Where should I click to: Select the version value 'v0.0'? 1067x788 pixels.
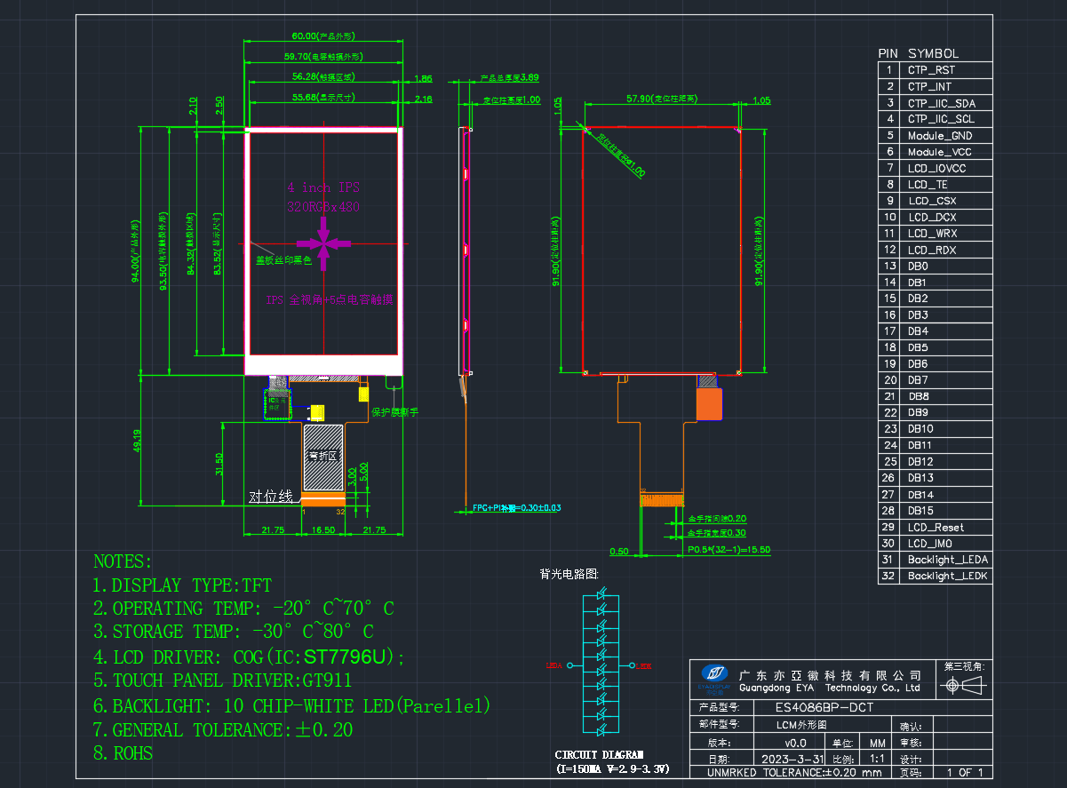(795, 743)
